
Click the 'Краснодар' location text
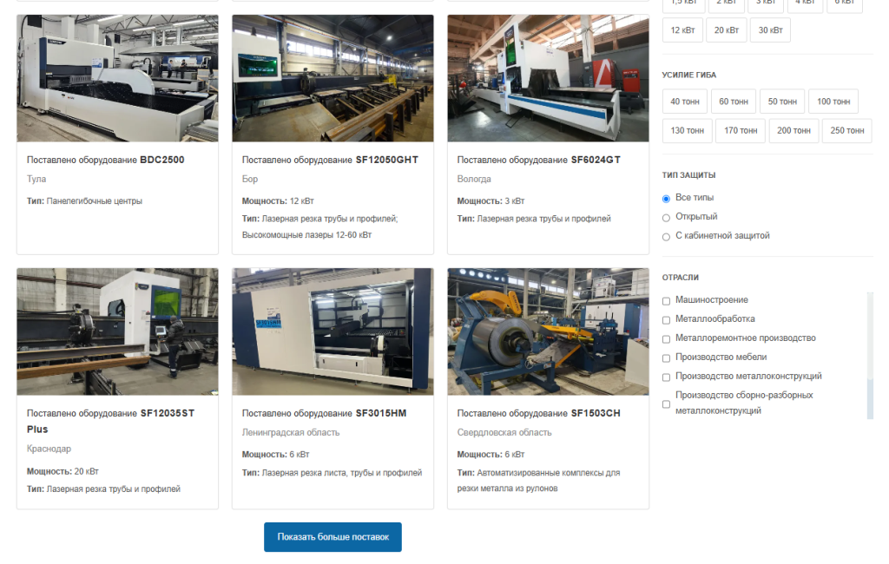tap(49, 449)
